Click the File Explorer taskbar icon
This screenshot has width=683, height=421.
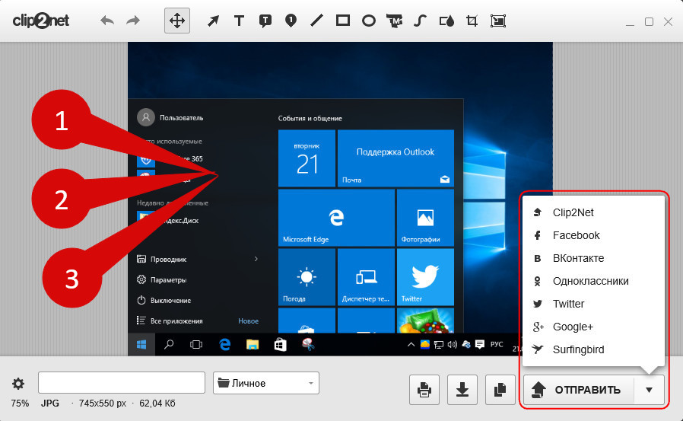click(253, 345)
